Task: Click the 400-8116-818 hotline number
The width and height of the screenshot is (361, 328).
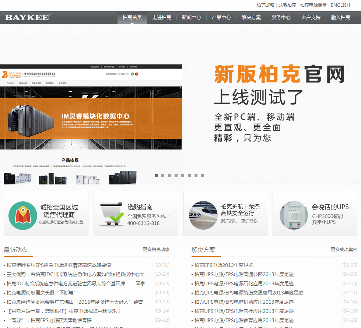Action: pyautogui.click(x=143, y=223)
